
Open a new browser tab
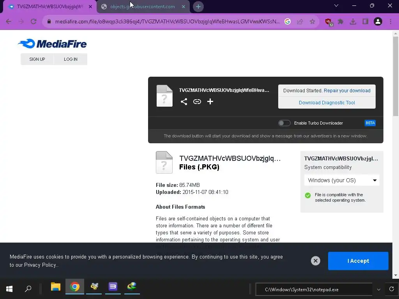(x=198, y=7)
